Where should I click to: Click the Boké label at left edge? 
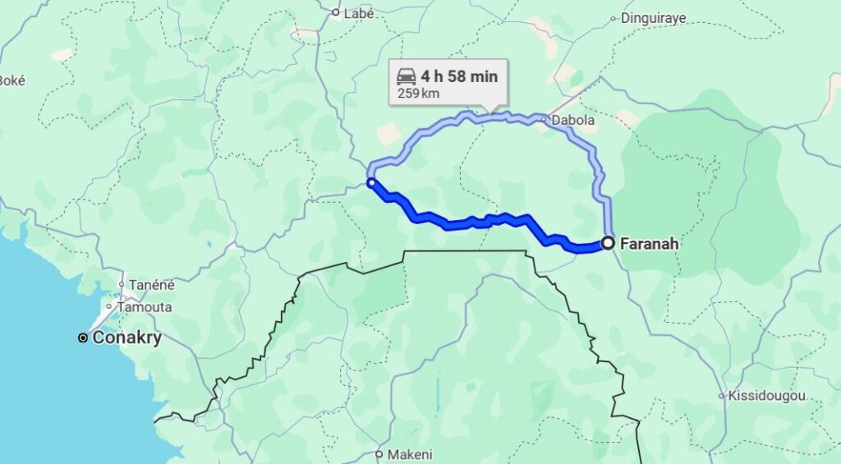[x=12, y=80]
